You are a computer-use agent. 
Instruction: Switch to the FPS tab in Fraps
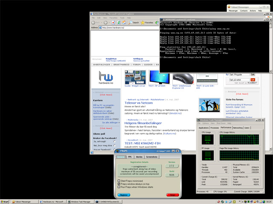coord(130,157)
